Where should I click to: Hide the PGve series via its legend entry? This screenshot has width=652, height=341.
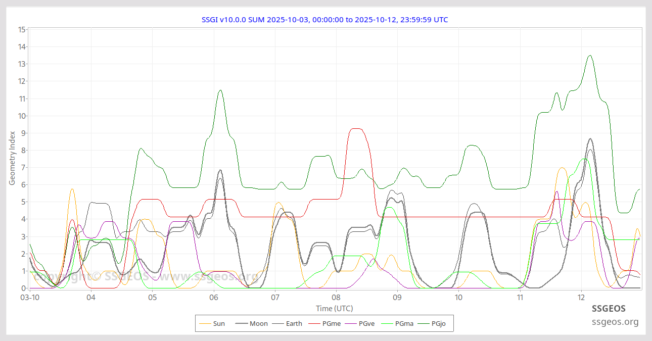click(x=366, y=323)
